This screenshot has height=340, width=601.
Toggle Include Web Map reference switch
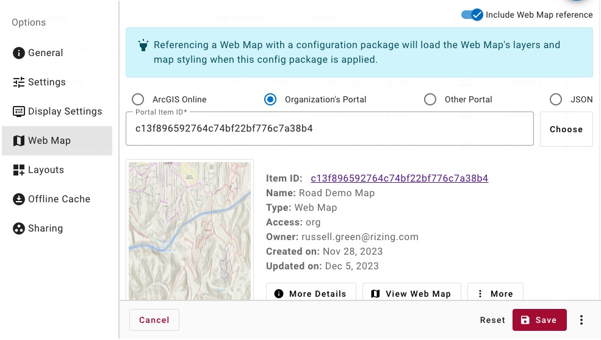click(x=472, y=15)
